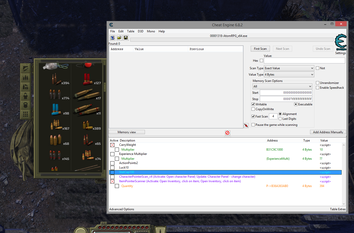Toggle the Unrandomizer checkbox
354x233 pixels.
click(x=318, y=83)
